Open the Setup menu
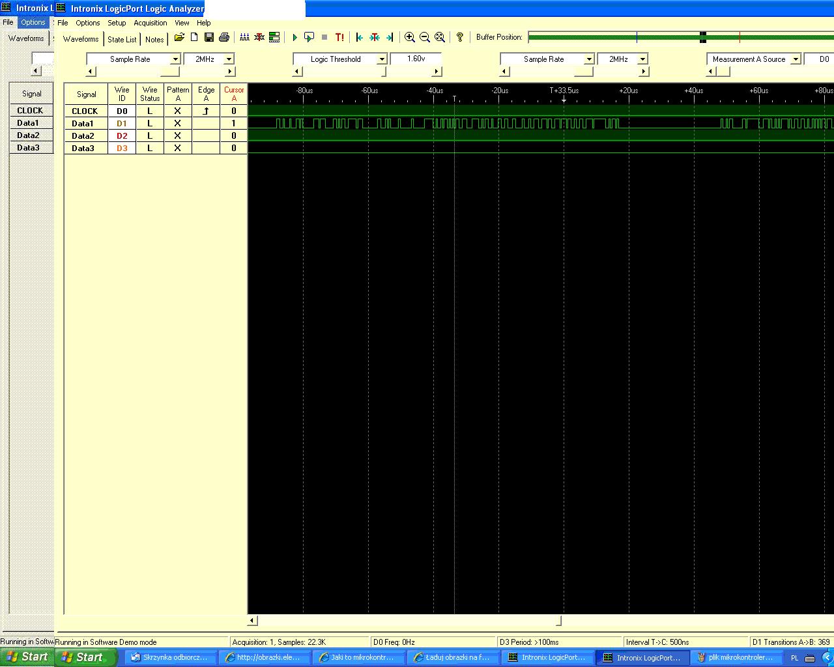Screen dimensions: 834x667 (117, 23)
